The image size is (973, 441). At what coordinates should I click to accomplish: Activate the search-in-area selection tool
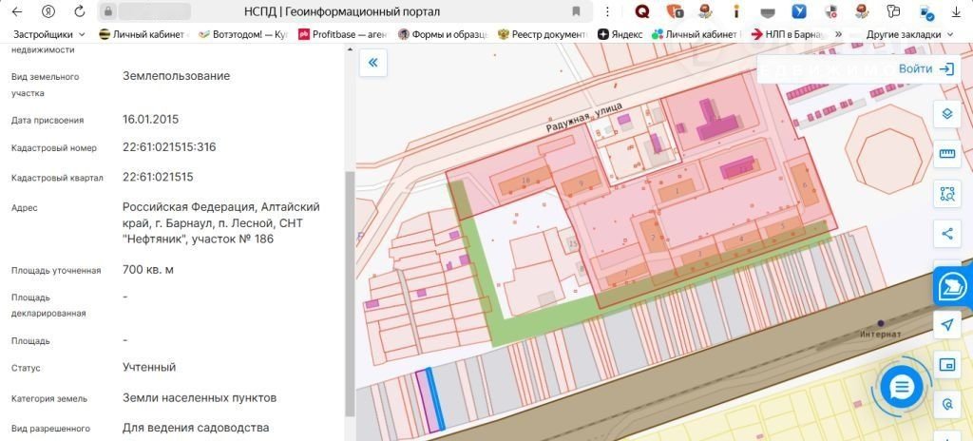coord(946,194)
